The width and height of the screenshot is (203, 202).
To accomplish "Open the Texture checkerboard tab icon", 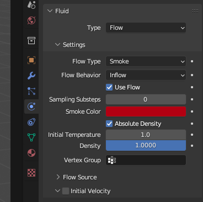I will [31, 173].
